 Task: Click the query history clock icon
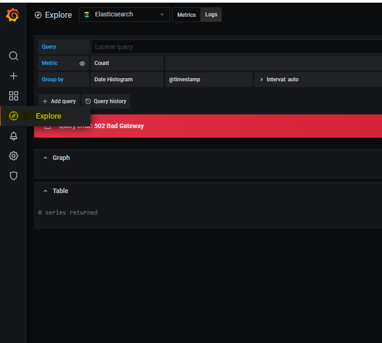click(x=88, y=101)
